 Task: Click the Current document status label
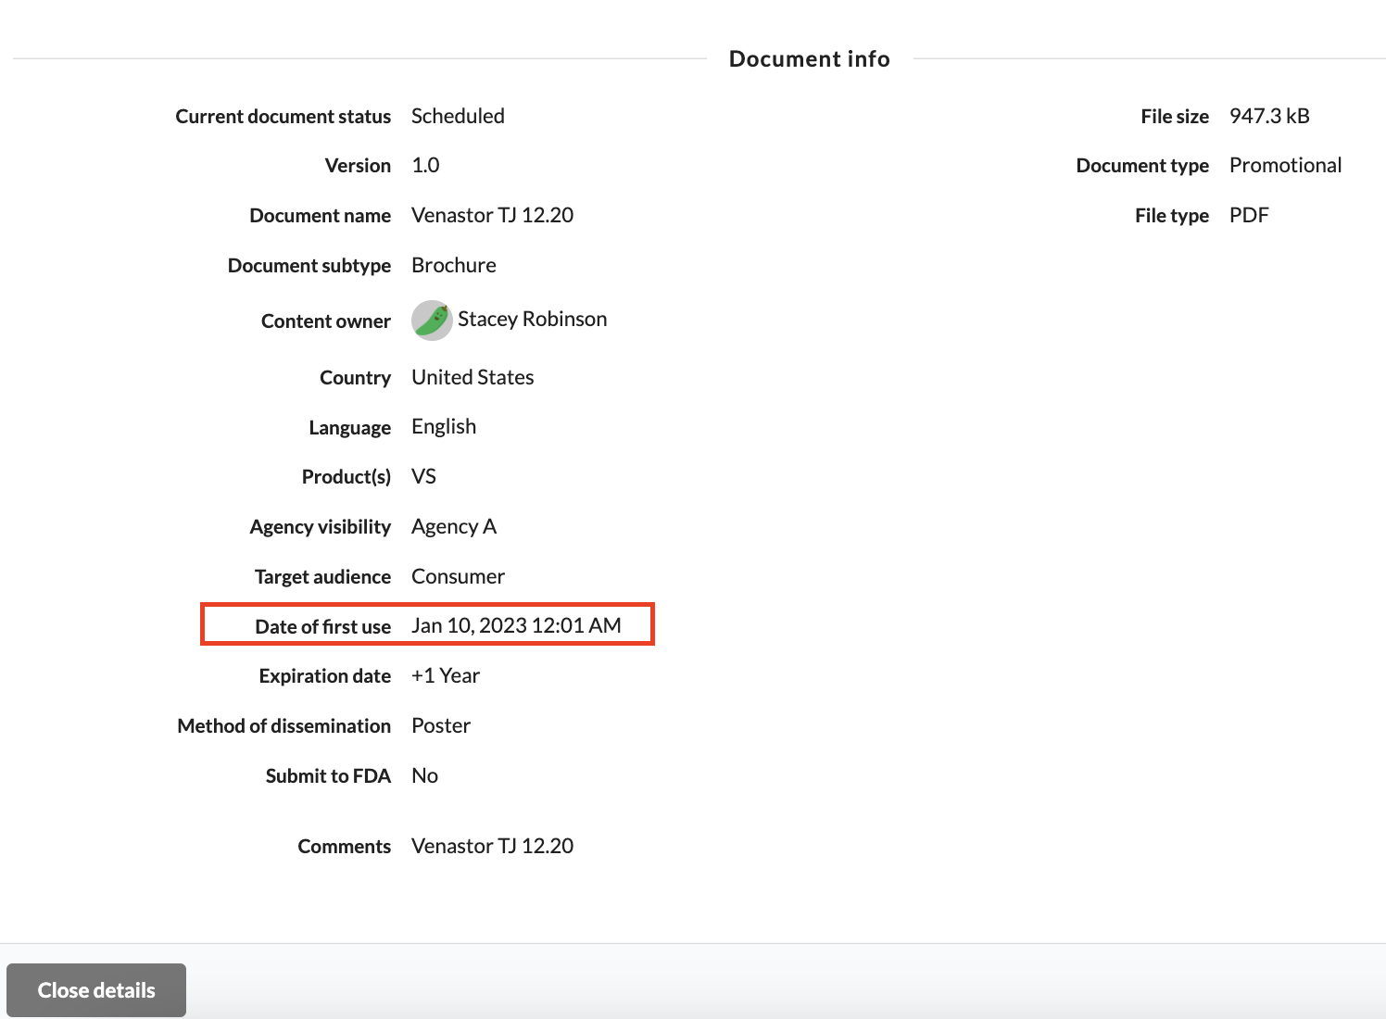[283, 116]
